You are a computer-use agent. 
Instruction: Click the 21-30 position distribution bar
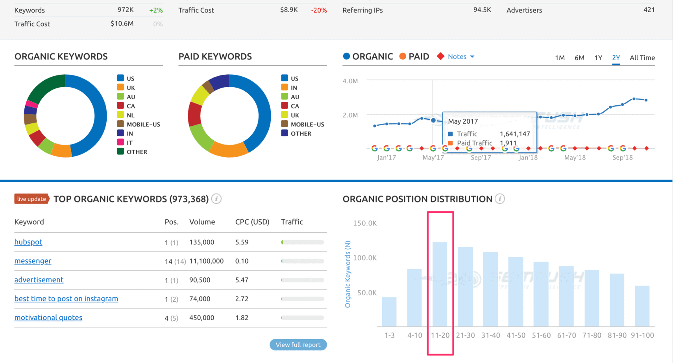coord(465,287)
